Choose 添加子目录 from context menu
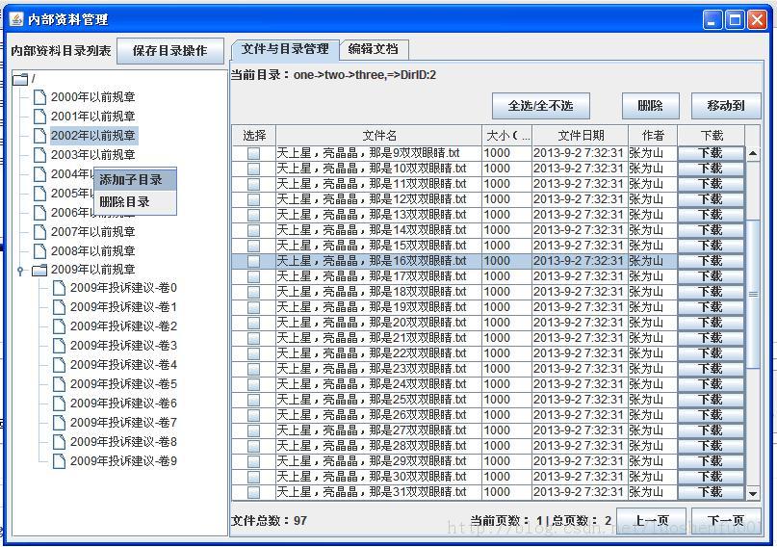The width and height of the screenshot is (777, 547). (136, 180)
